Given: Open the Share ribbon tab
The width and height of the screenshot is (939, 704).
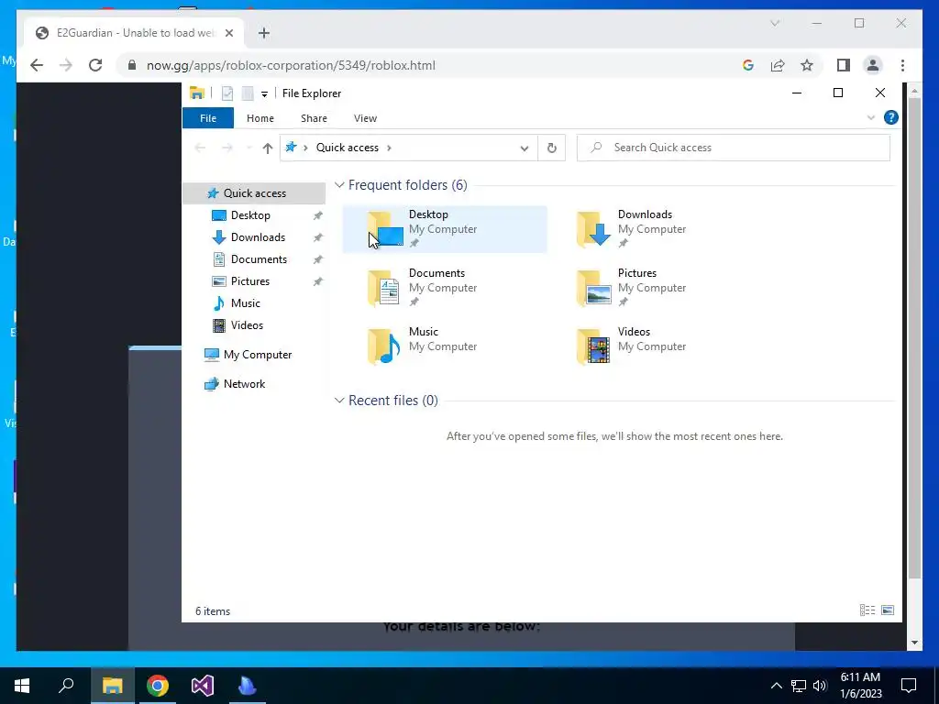Looking at the screenshot, I should click(x=314, y=118).
